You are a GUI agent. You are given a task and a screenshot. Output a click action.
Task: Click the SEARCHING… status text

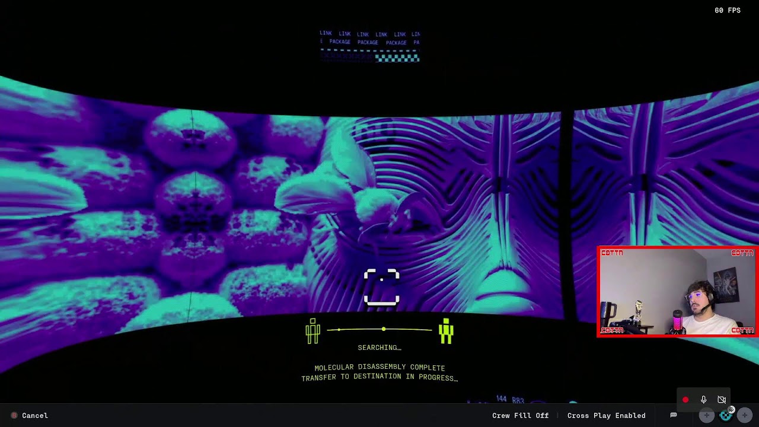pyautogui.click(x=379, y=348)
